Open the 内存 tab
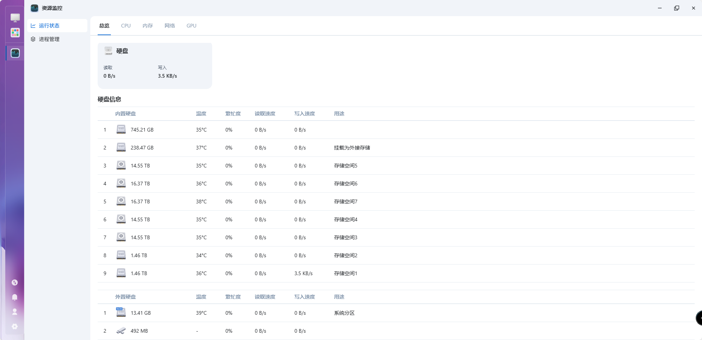Image resolution: width=702 pixels, height=340 pixels. click(x=148, y=26)
